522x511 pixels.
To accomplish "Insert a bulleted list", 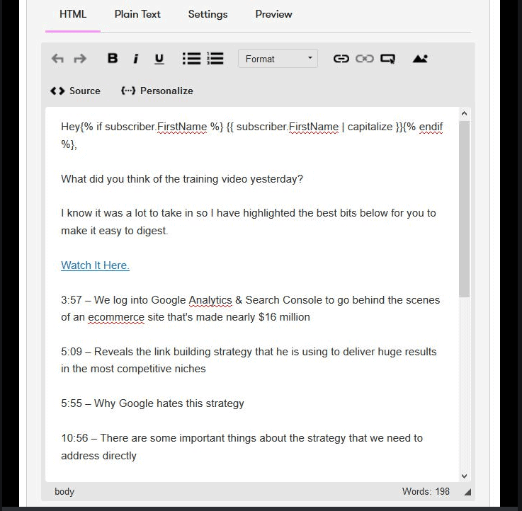I will (x=191, y=59).
